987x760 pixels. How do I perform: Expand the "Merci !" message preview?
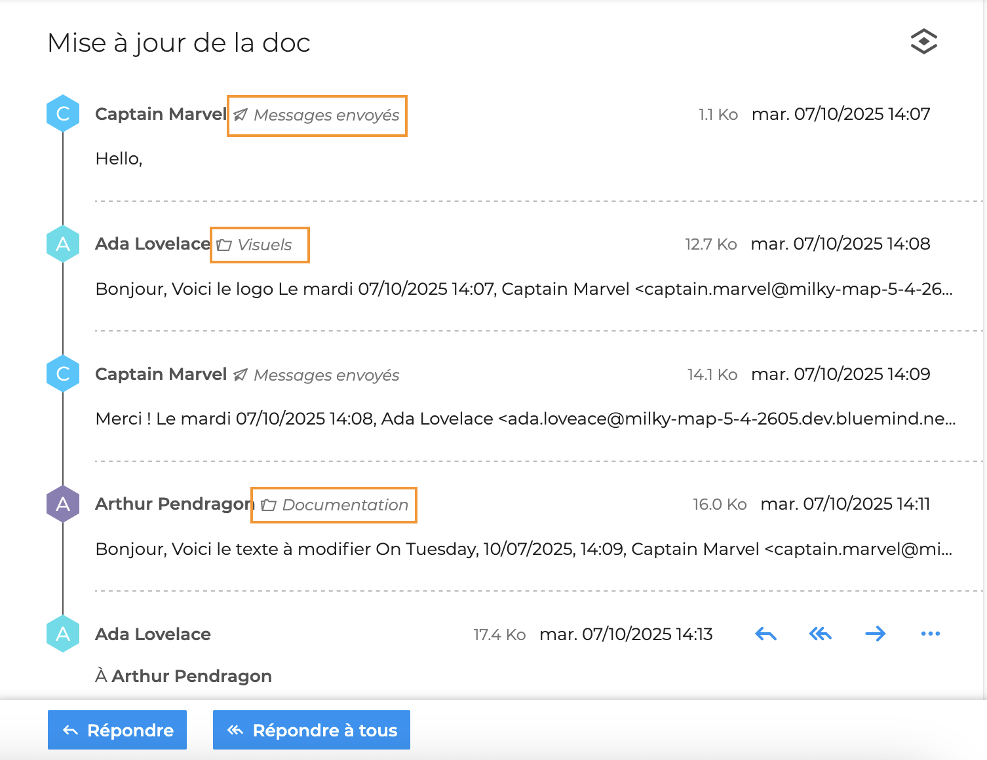pyautogui.click(x=524, y=419)
